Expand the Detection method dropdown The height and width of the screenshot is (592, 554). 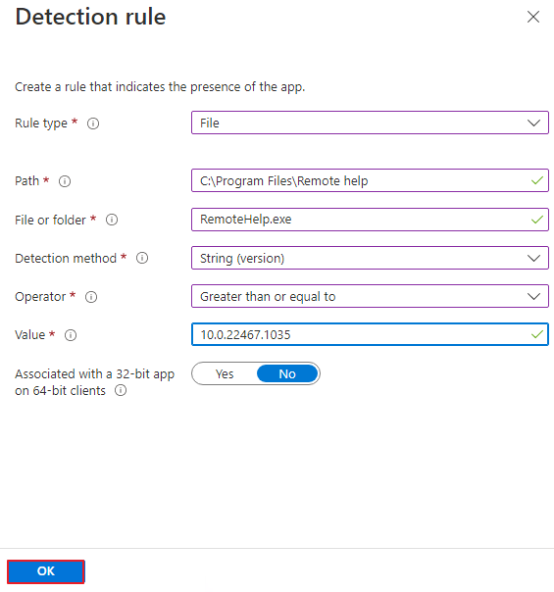tap(370, 258)
